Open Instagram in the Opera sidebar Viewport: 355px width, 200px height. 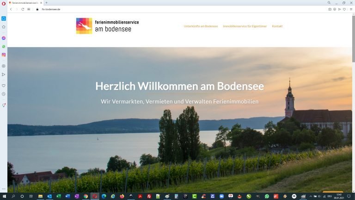coord(4,55)
